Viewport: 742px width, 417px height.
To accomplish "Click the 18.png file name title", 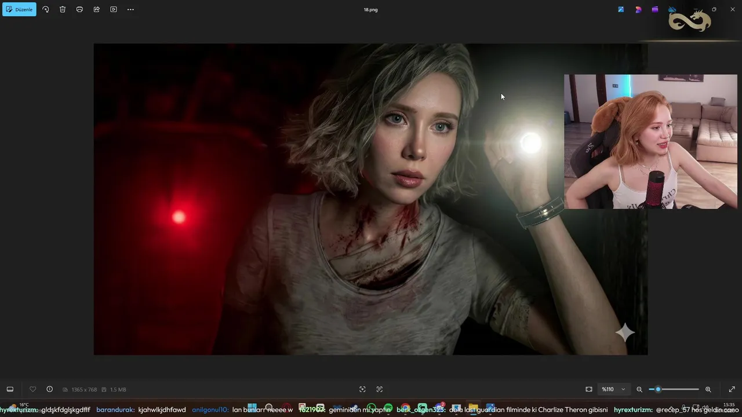I will pyautogui.click(x=370, y=10).
